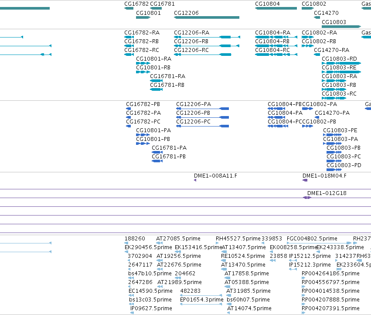Screen dimensions: 371x315
Task: Select the CG12206 gene label
Action: point(186,13)
